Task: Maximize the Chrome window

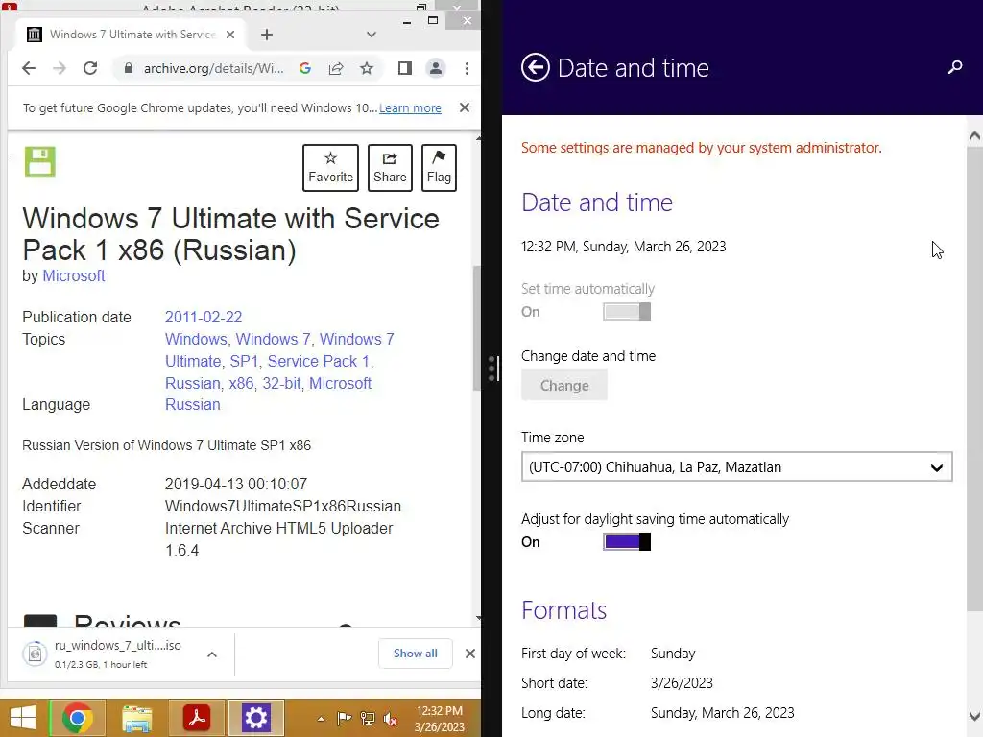Action: (x=433, y=21)
